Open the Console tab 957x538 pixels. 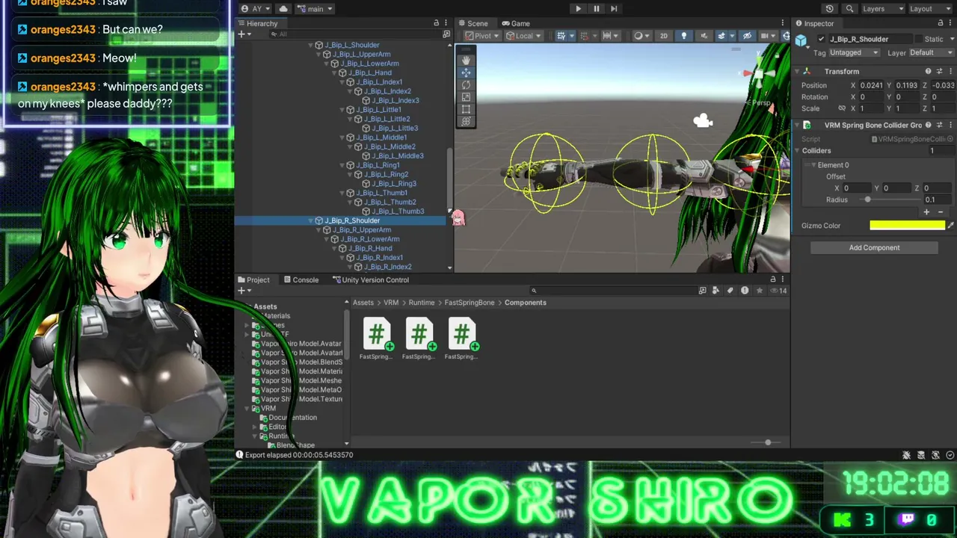click(x=301, y=279)
